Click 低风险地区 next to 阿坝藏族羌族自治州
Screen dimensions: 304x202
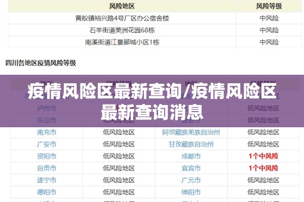[x=263, y=132]
